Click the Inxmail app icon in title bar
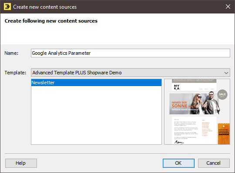This screenshot has height=173, width=235. (7, 7)
